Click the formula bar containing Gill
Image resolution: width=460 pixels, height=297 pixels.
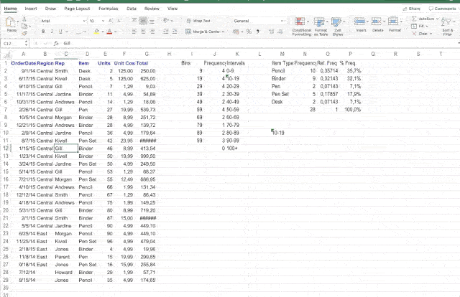point(258,43)
